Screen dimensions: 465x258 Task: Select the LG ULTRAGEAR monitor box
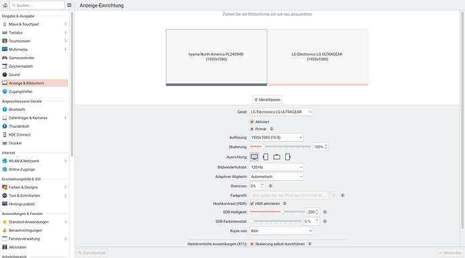[317, 57]
